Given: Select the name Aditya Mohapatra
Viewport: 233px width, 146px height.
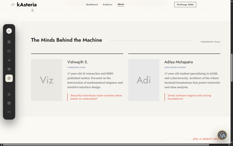Looking at the screenshot, I should coord(178,62).
